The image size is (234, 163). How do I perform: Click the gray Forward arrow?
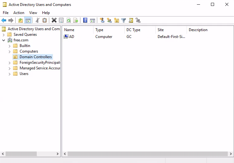(11, 20)
